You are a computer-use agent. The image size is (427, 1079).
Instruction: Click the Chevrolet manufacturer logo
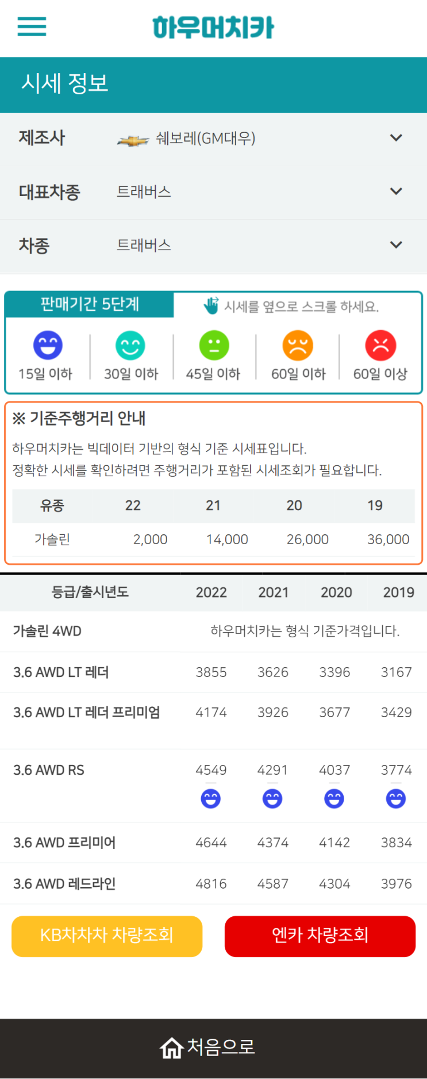click(x=133, y=140)
